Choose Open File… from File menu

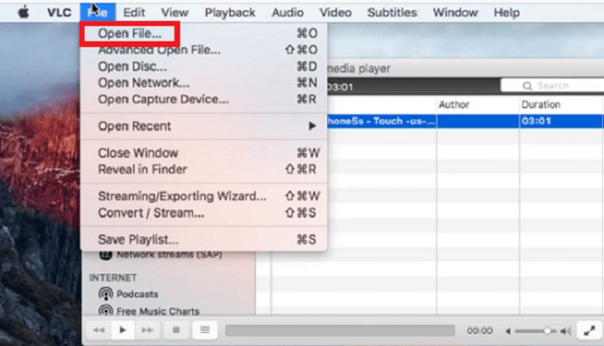click(130, 34)
